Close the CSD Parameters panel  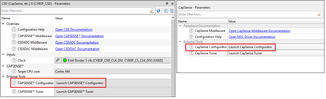point(172,4)
